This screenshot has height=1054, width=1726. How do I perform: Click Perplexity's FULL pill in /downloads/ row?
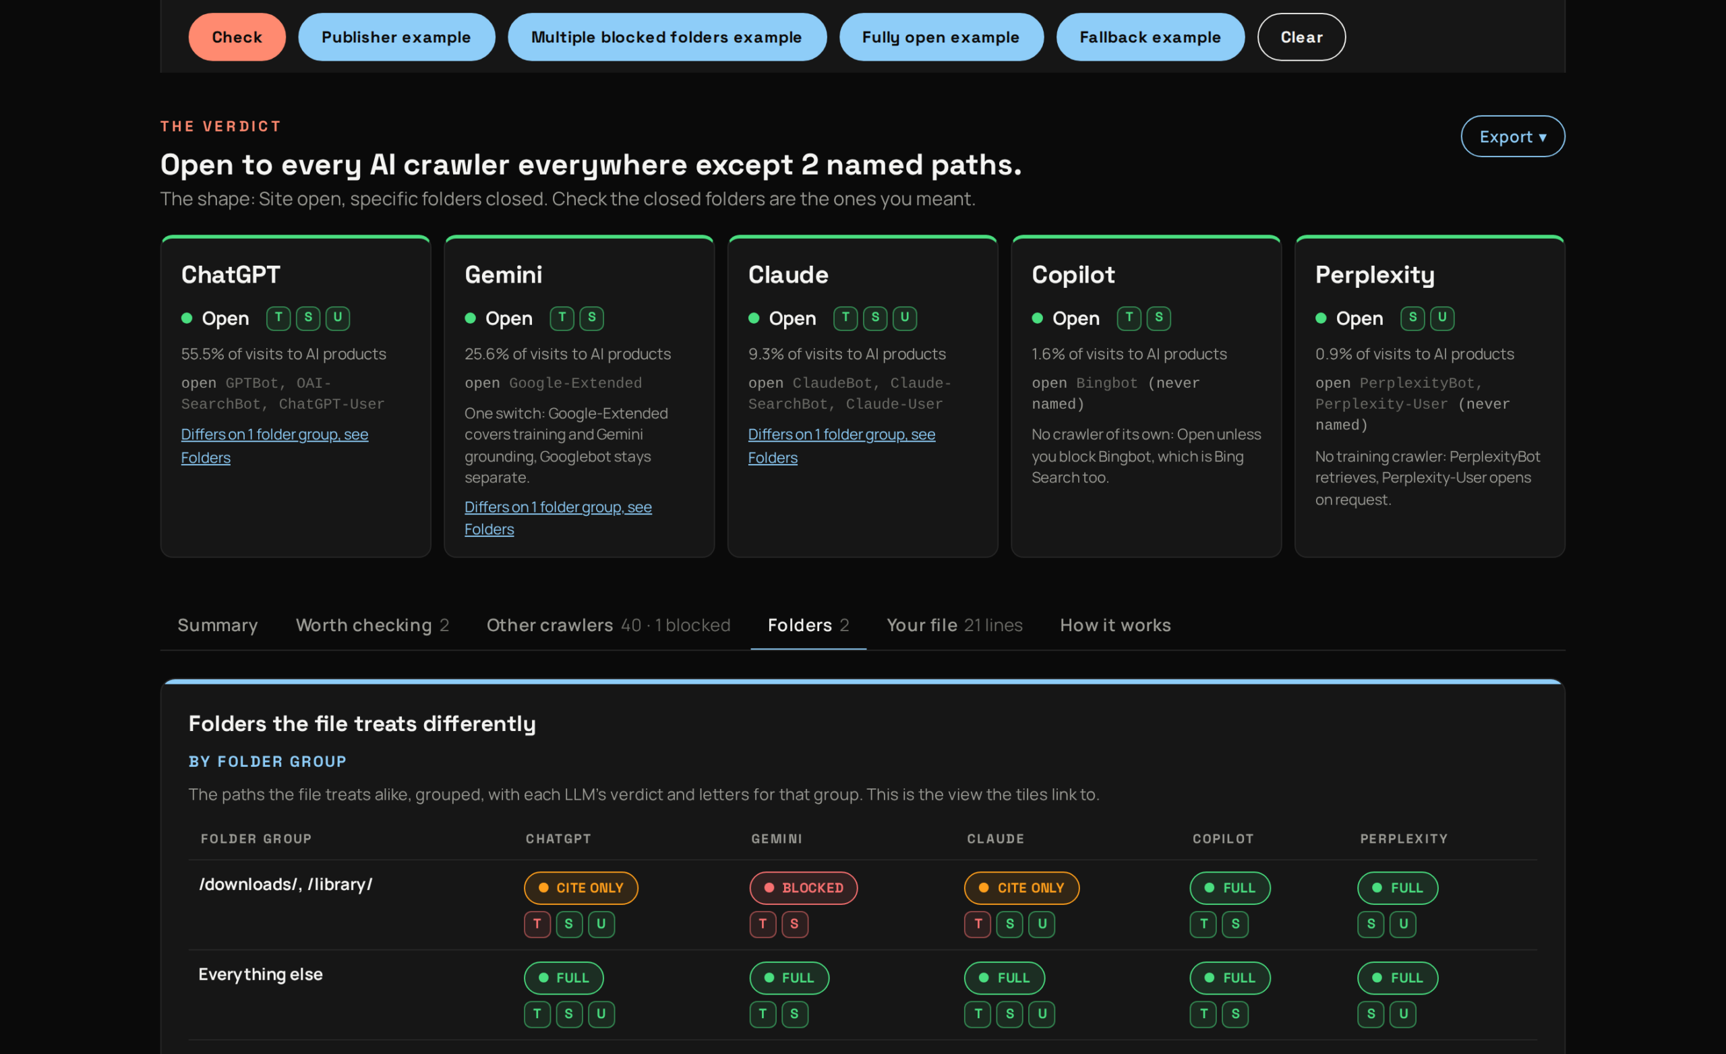point(1398,888)
